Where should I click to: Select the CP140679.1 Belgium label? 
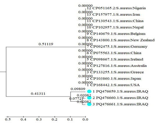tap(116, 34)
